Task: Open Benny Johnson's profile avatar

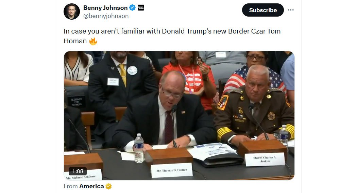Action: click(x=72, y=12)
